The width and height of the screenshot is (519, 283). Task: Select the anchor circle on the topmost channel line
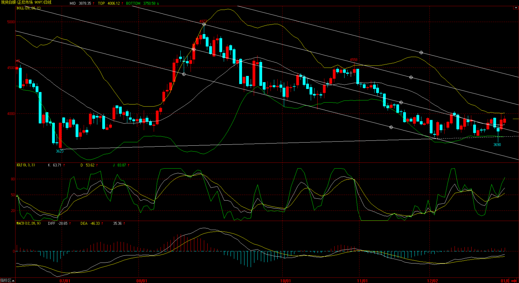(421, 52)
